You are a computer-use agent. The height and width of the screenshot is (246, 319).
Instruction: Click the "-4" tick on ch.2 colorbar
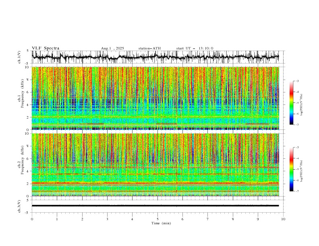point(297,158)
